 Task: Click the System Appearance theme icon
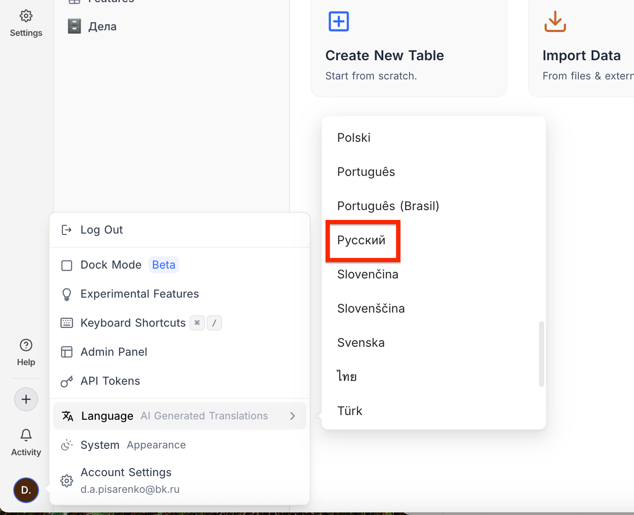pos(67,445)
